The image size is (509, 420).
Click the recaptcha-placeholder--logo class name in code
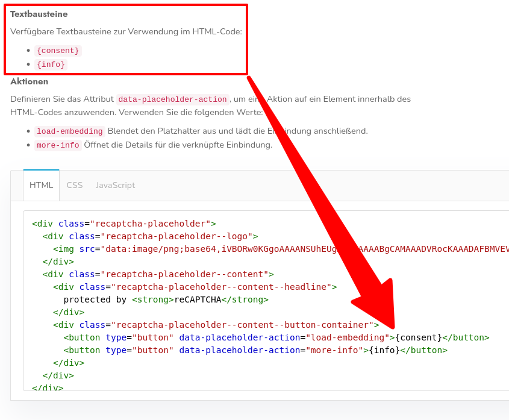179,236
